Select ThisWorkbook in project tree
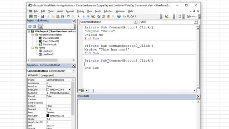This screenshot has height=129, width=229. click(x=49, y=44)
